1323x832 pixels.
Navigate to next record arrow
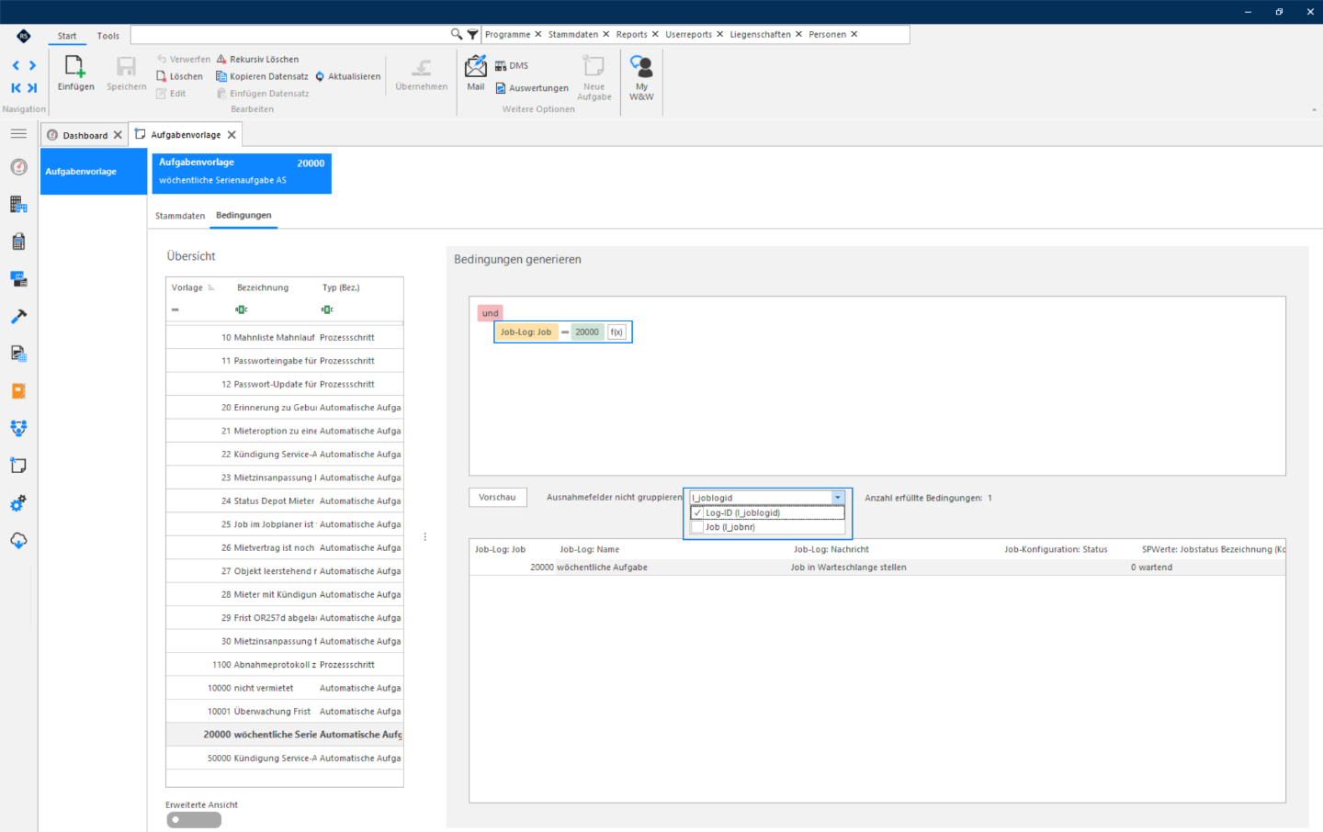coord(32,65)
